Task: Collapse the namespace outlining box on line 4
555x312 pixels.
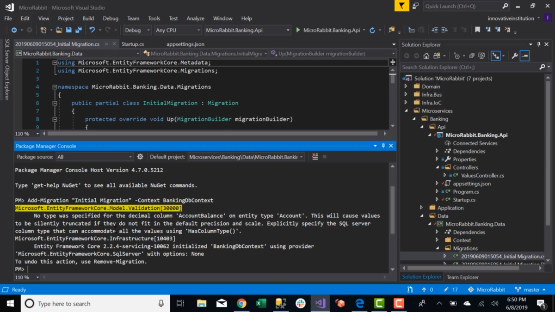Action: click(55, 86)
